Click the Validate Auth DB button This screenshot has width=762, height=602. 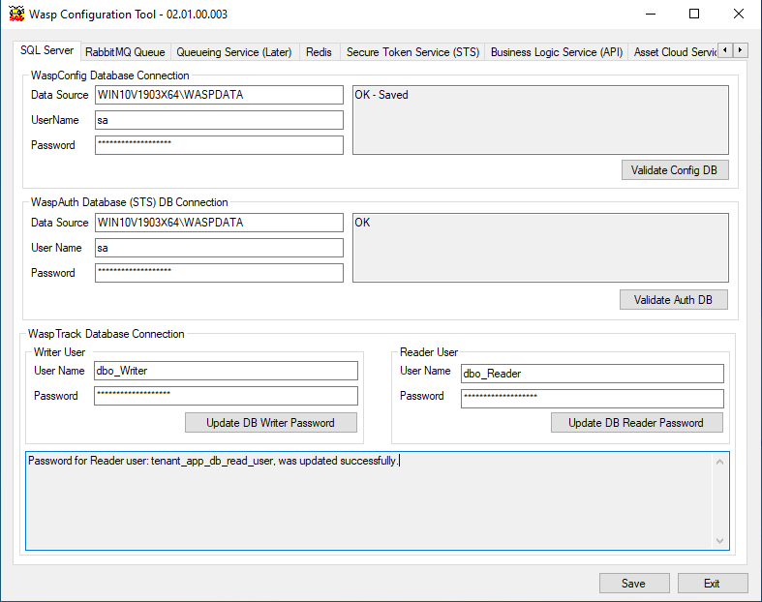point(674,300)
